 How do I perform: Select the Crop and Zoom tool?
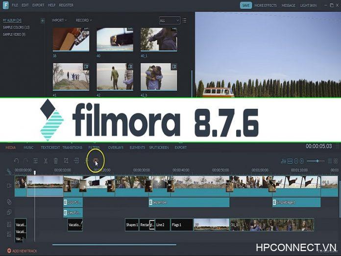click(x=66, y=161)
